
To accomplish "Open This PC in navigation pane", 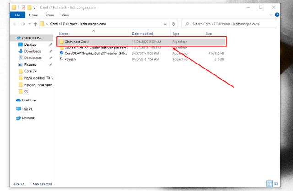I will pyautogui.click(x=27, y=109).
